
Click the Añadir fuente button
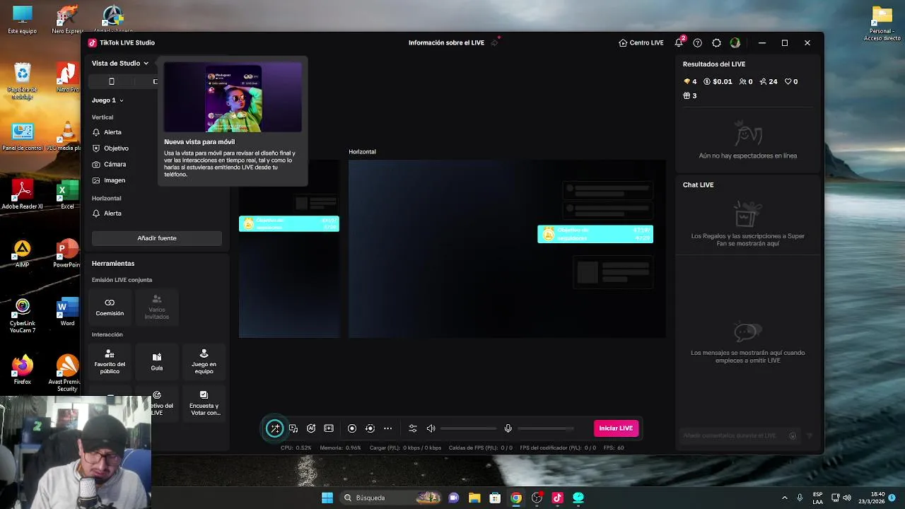click(157, 238)
